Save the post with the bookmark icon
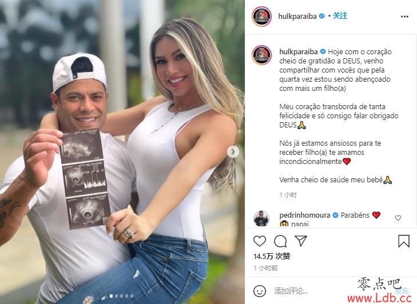Image resolution: width=417 pixels, height=304 pixels. [403, 241]
